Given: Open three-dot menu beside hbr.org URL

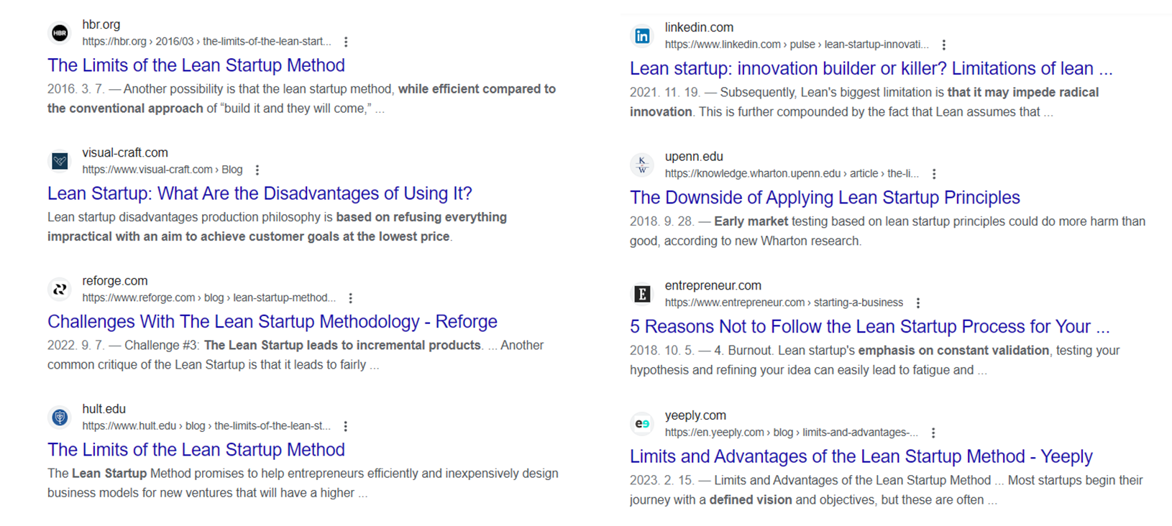Looking at the screenshot, I should [x=346, y=42].
